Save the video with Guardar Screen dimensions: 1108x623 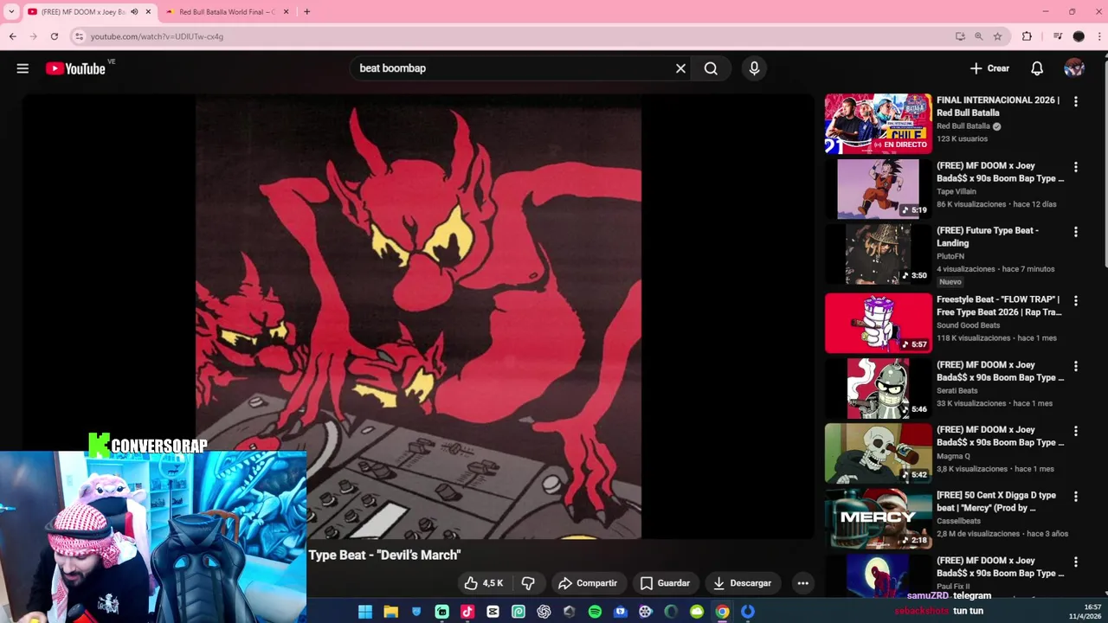(x=665, y=583)
